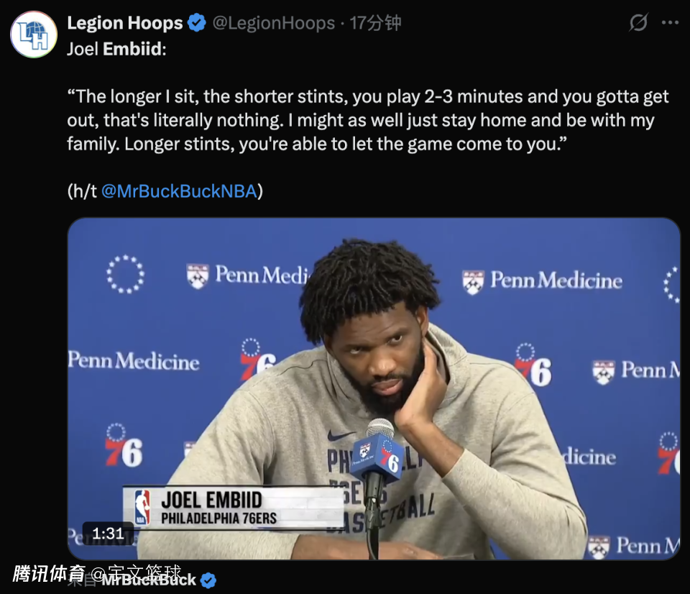Screen dimensions: 690x594
Task: Follow the @MrBuckBuckNBA mention link
Action: (x=179, y=191)
